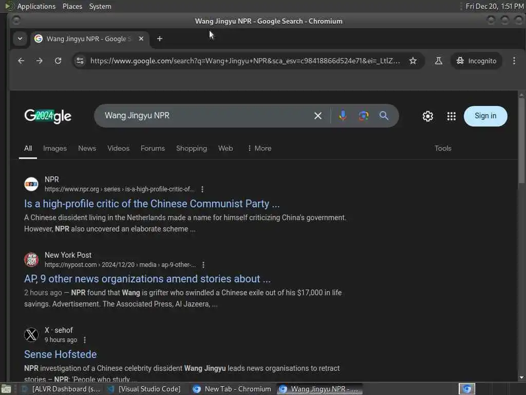
Task: Expand the tab search dropdown
Action: (20, 39)
